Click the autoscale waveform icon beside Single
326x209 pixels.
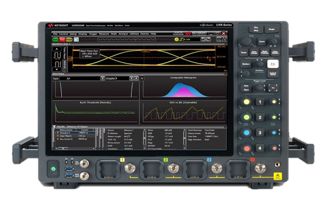pos(77,39)
